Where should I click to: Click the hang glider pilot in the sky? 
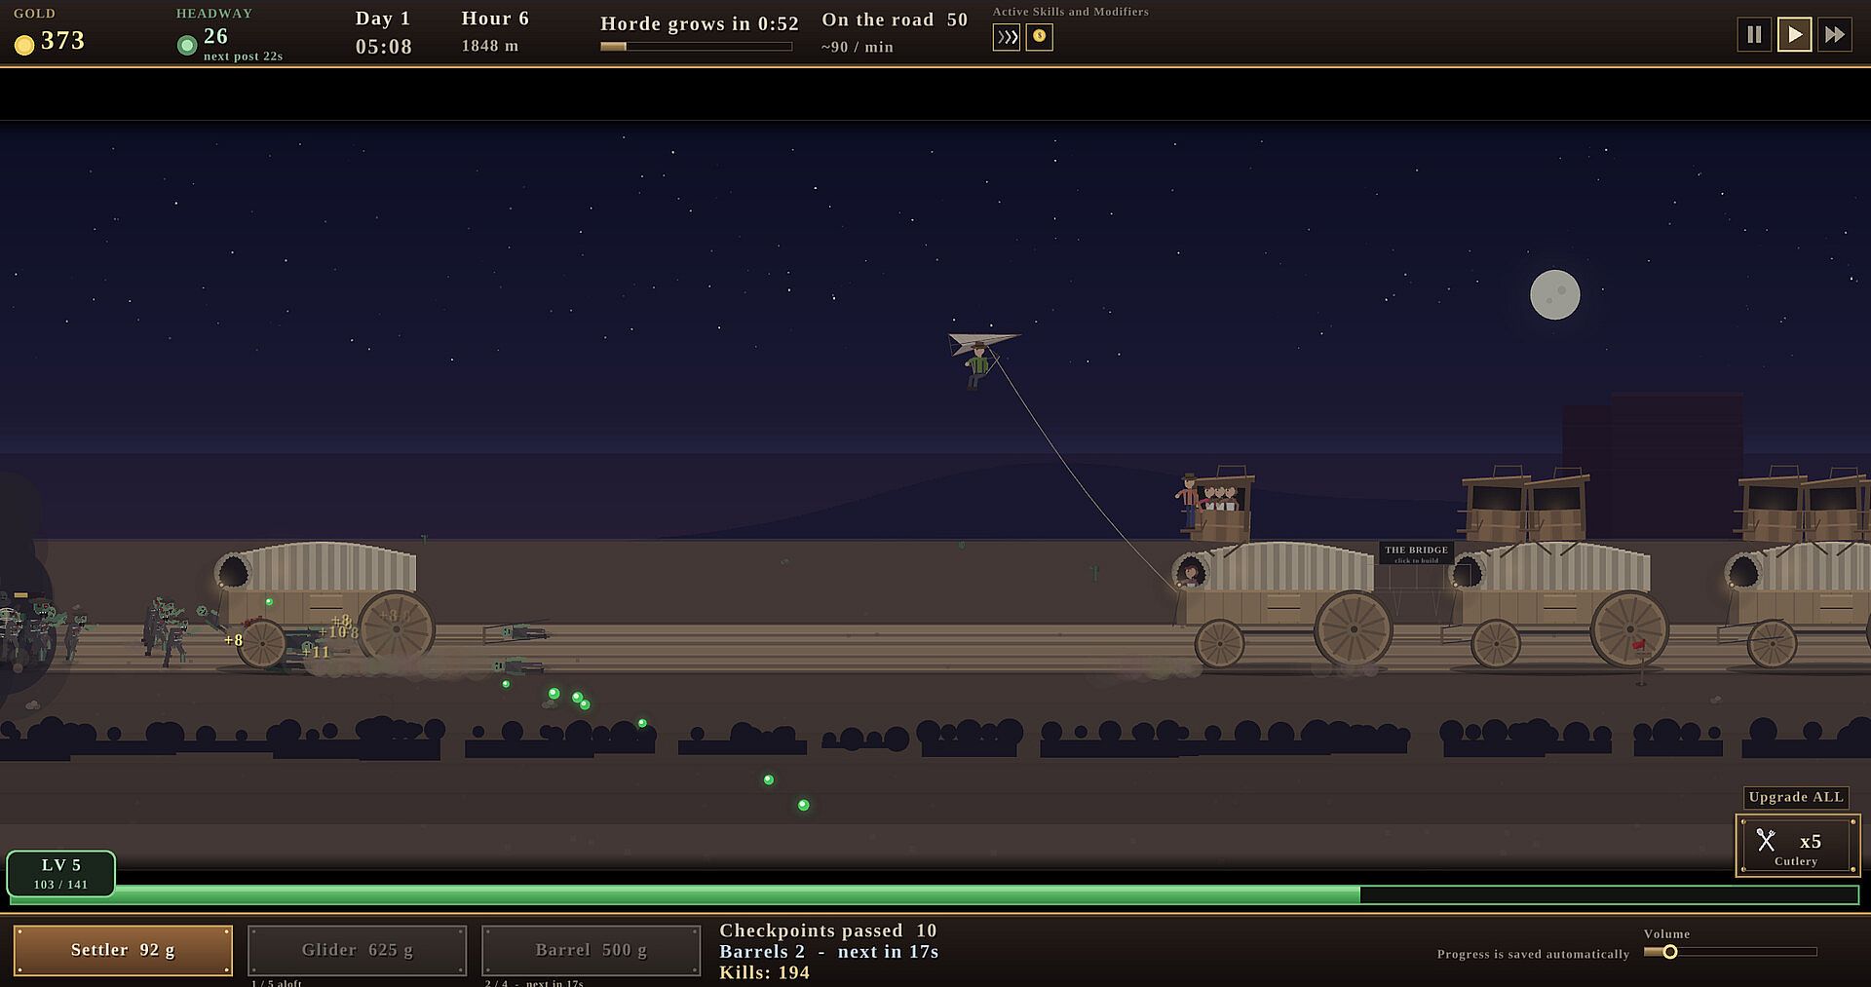tap(978, 365)
